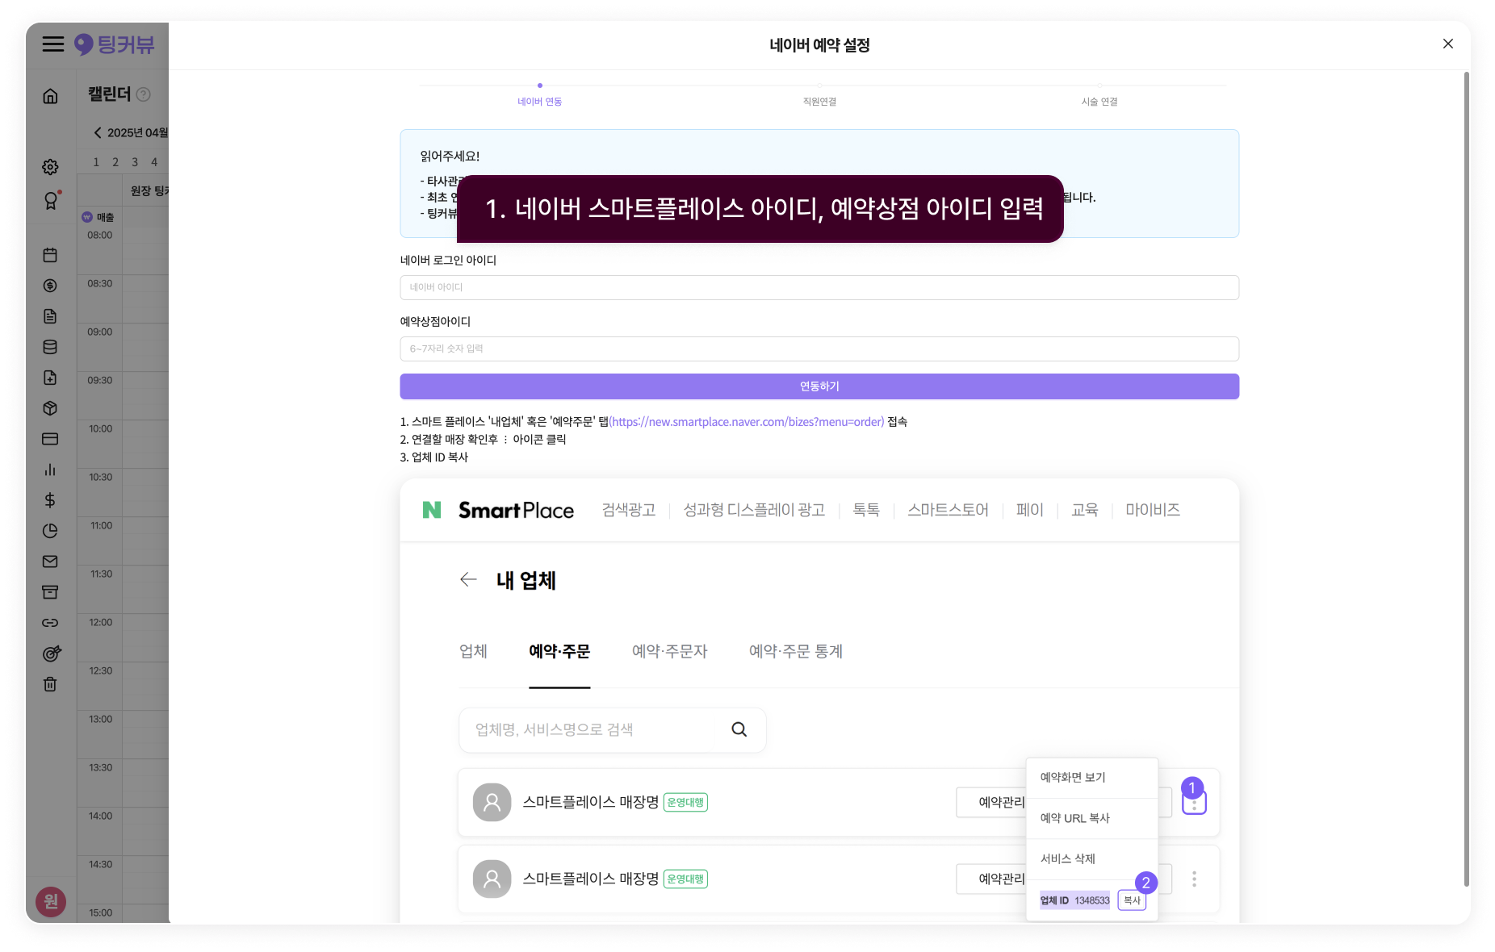Close the 네이버 예약 설정 dialog
Viewport: 1495px width, 952px height.
[1448, 44]
